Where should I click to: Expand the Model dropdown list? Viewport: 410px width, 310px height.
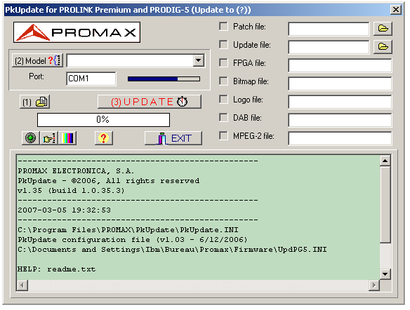(x=199, y=60)
